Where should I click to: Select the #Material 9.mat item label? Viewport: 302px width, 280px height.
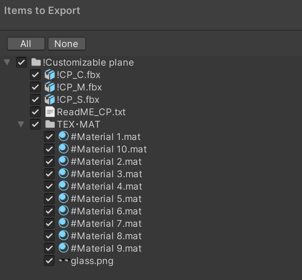tap(106, 248)
